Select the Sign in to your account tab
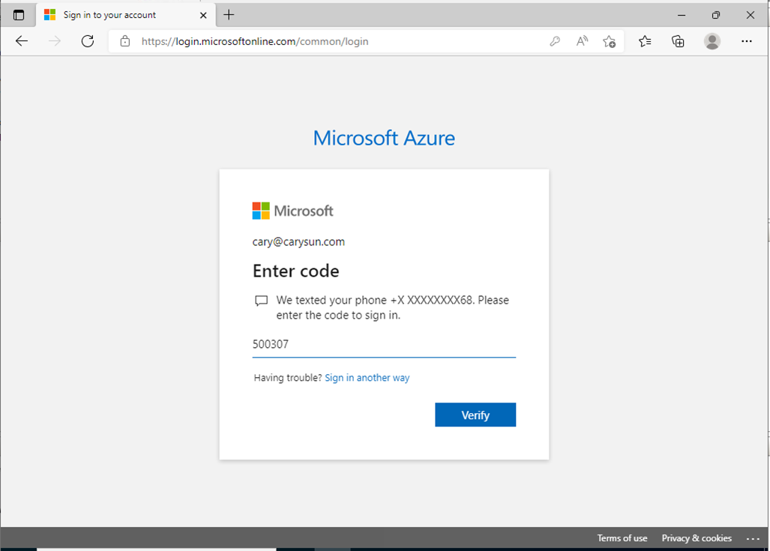Screen dimensions: 770x551 126,15
